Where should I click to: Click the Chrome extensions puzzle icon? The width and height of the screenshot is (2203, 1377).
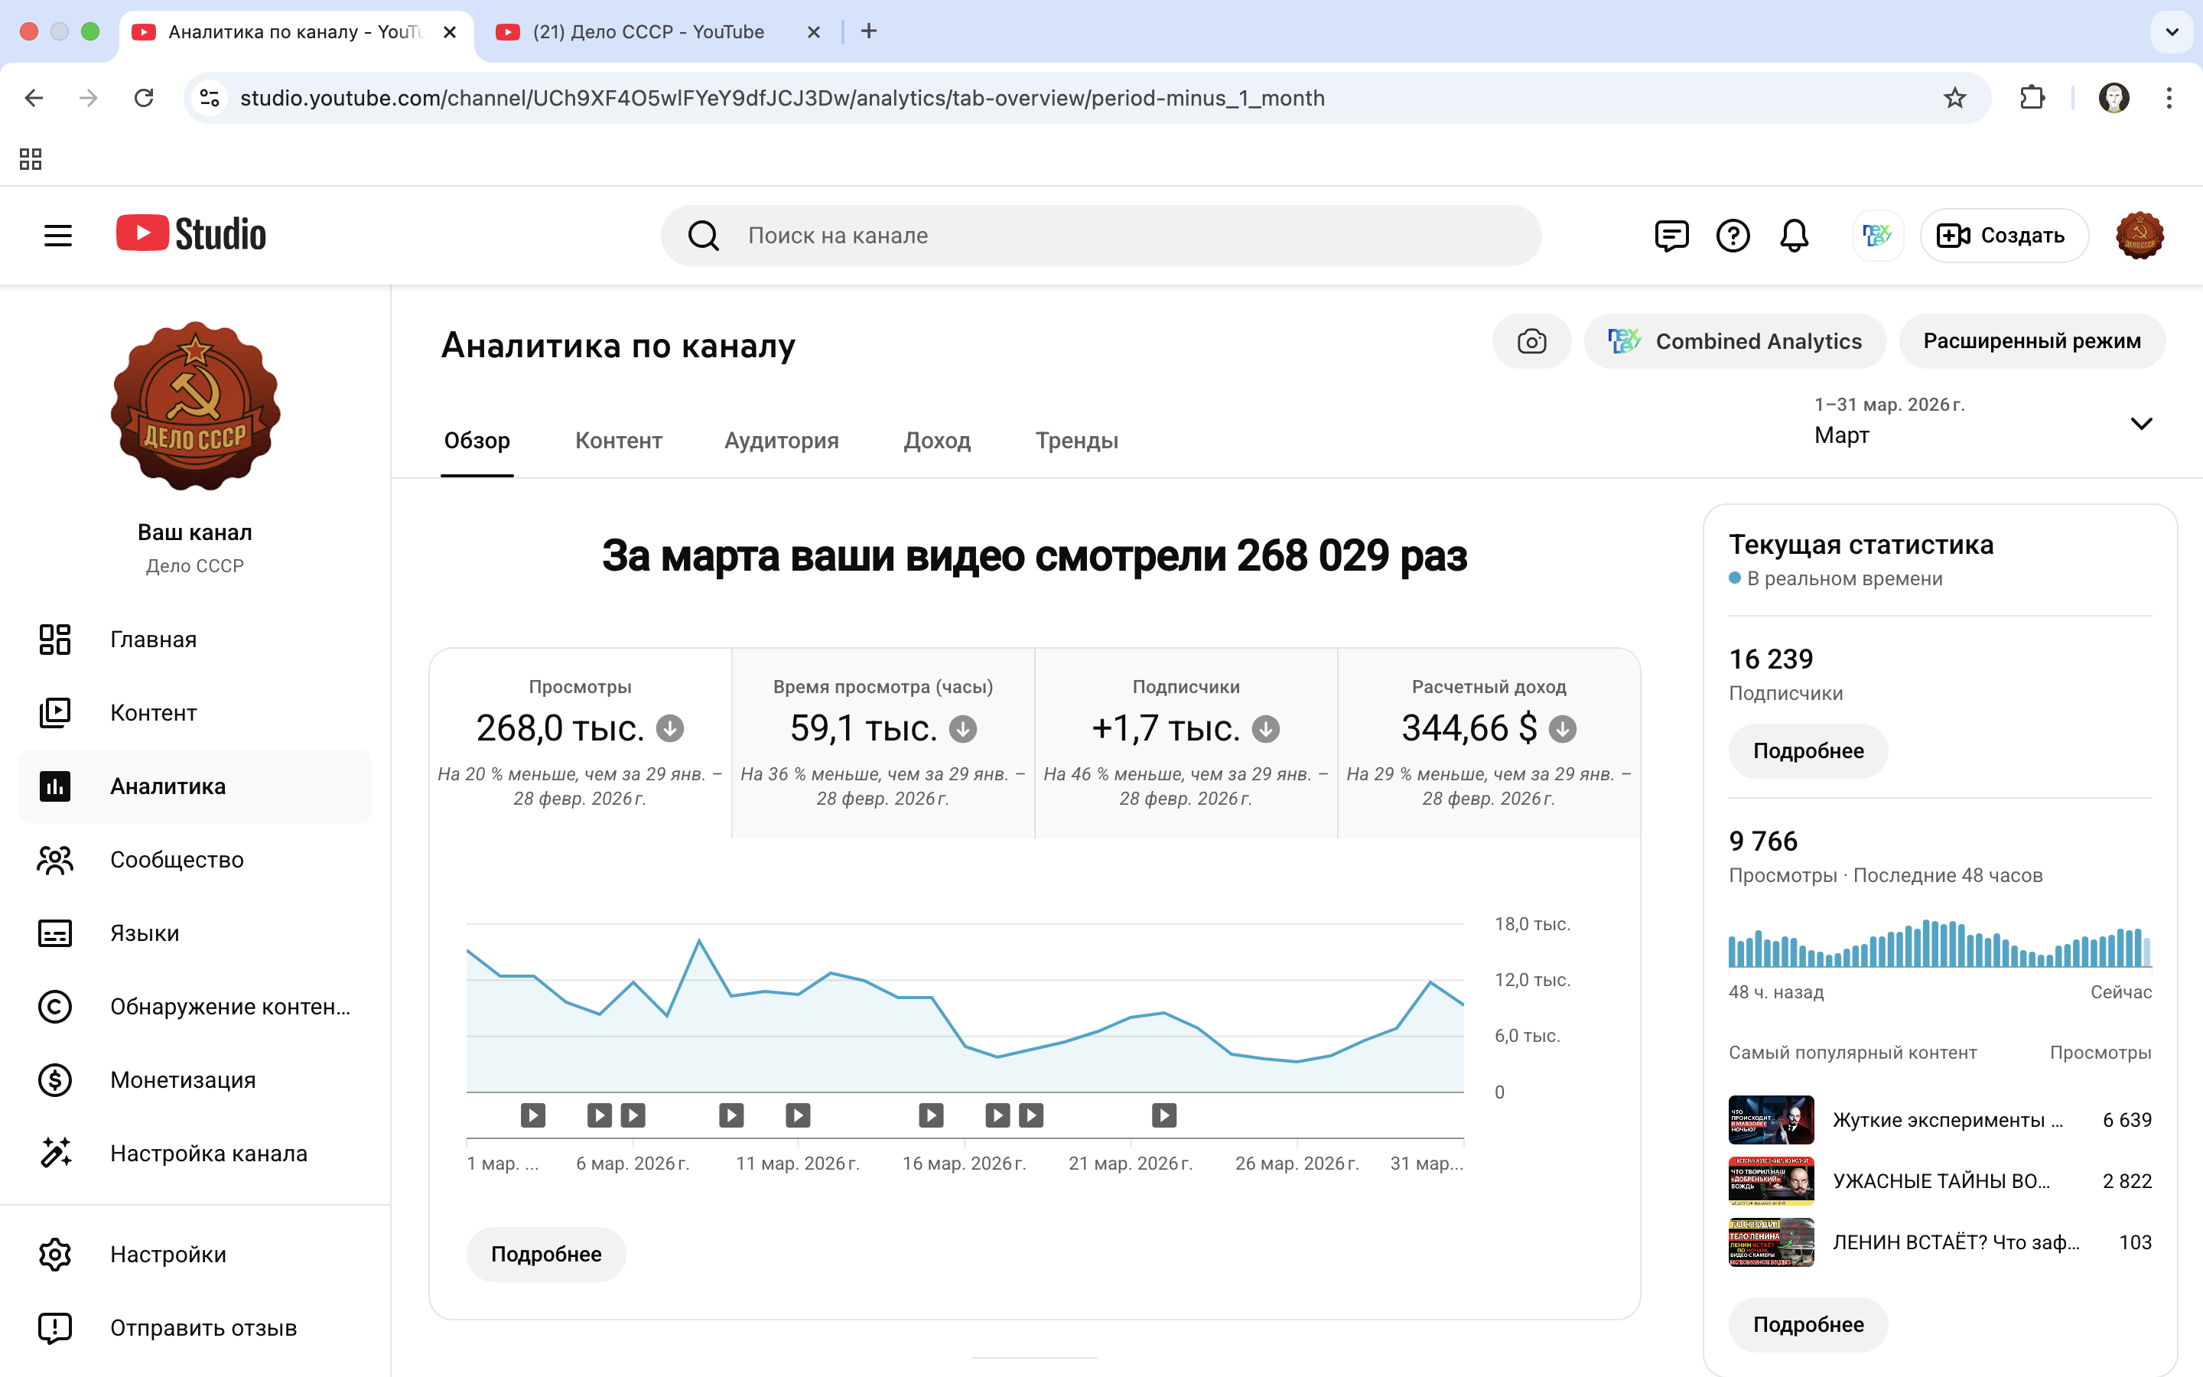point(2032,97)
